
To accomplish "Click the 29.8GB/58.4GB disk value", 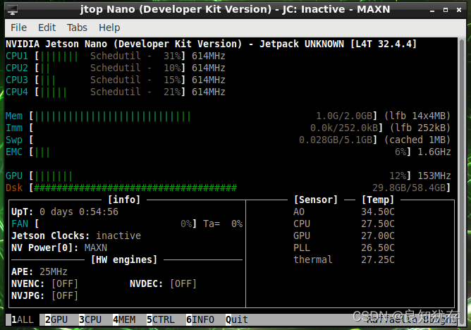I will coord(409,188).
